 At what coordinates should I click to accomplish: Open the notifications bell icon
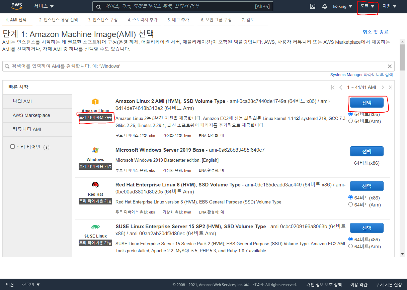324,6
